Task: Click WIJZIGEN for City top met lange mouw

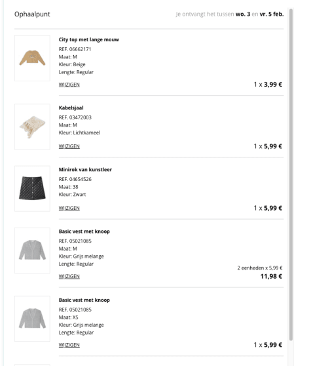Action: click(x=69, y=85)
